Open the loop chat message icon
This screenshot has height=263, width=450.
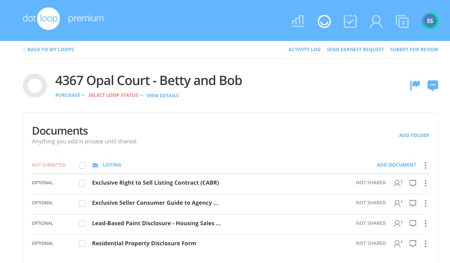point(433,85)
